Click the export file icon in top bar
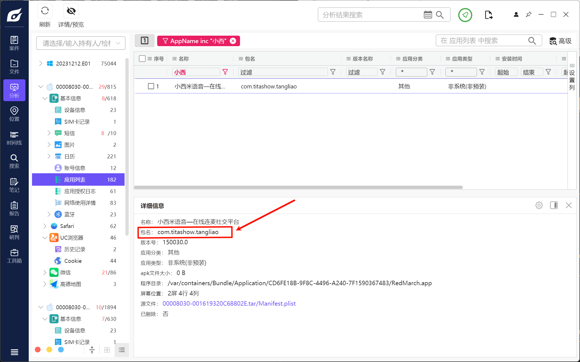580x362 pixels. 488,15
